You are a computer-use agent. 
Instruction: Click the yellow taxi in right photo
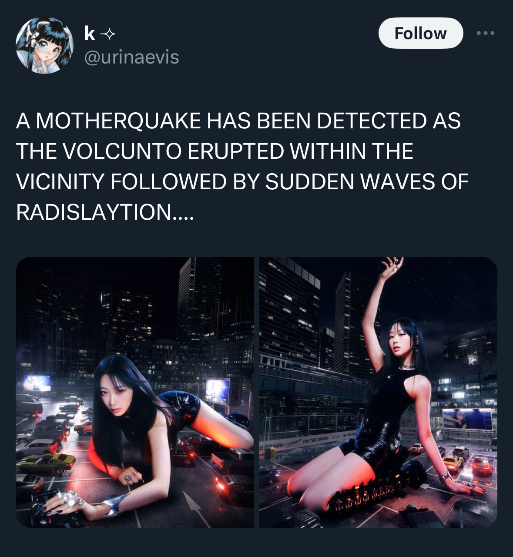click(x=453, y=463)
